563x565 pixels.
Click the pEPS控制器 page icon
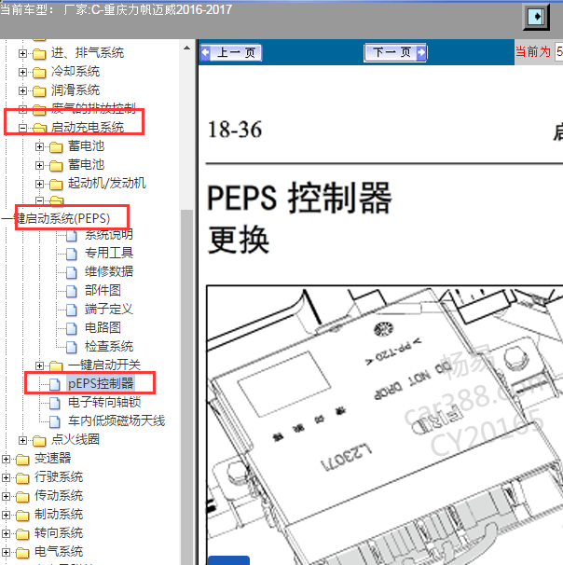pyautogui.click(x=54, y=385)
